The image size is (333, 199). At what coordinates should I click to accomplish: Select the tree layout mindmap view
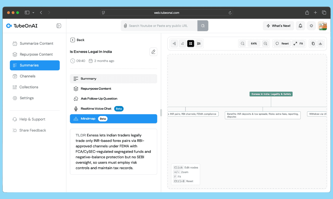[x=174, y=44]
